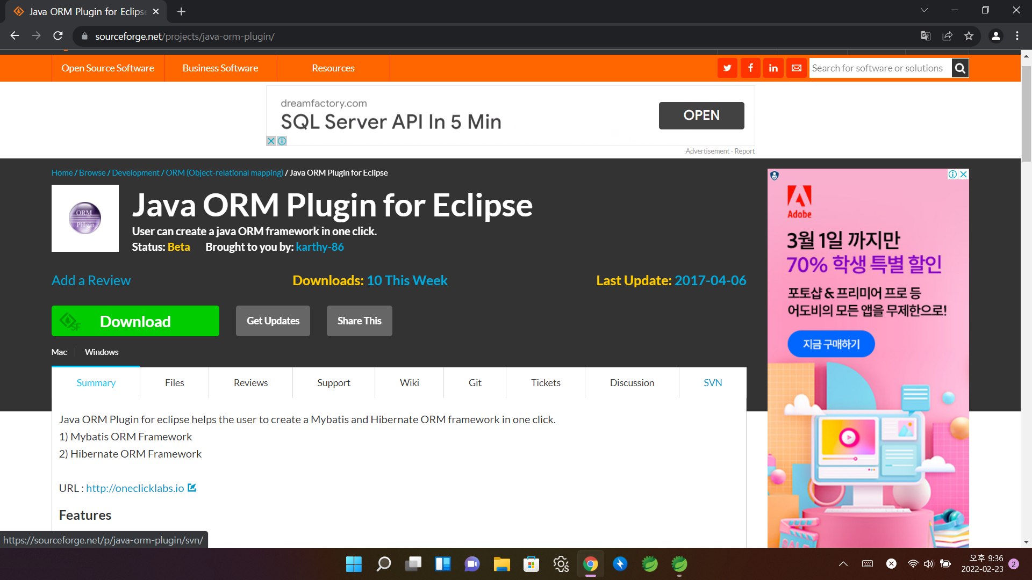Close the Adobe ad with X

[x=964, y=175]
